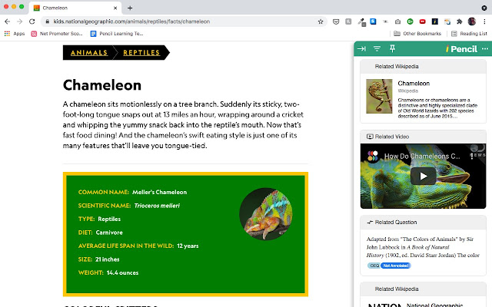The height and width of the screenshot is (307, 492).
Task: Go to the ANIMALS breadcrumb link
Action: click(89, 53)
